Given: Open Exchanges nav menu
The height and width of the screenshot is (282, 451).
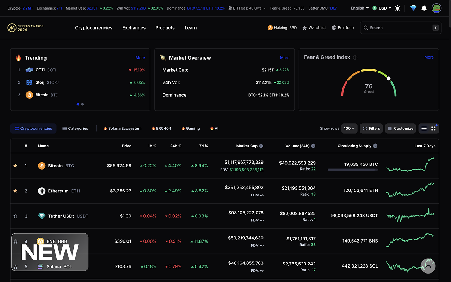Looking at the screenshot, I should pos(134,28).
